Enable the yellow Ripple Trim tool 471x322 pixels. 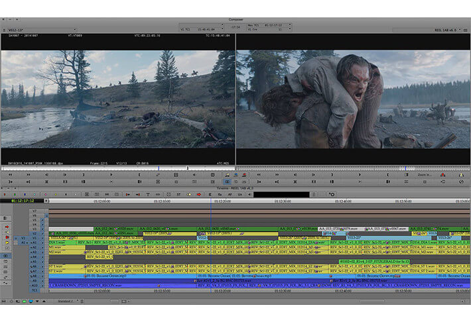point(7,242)
